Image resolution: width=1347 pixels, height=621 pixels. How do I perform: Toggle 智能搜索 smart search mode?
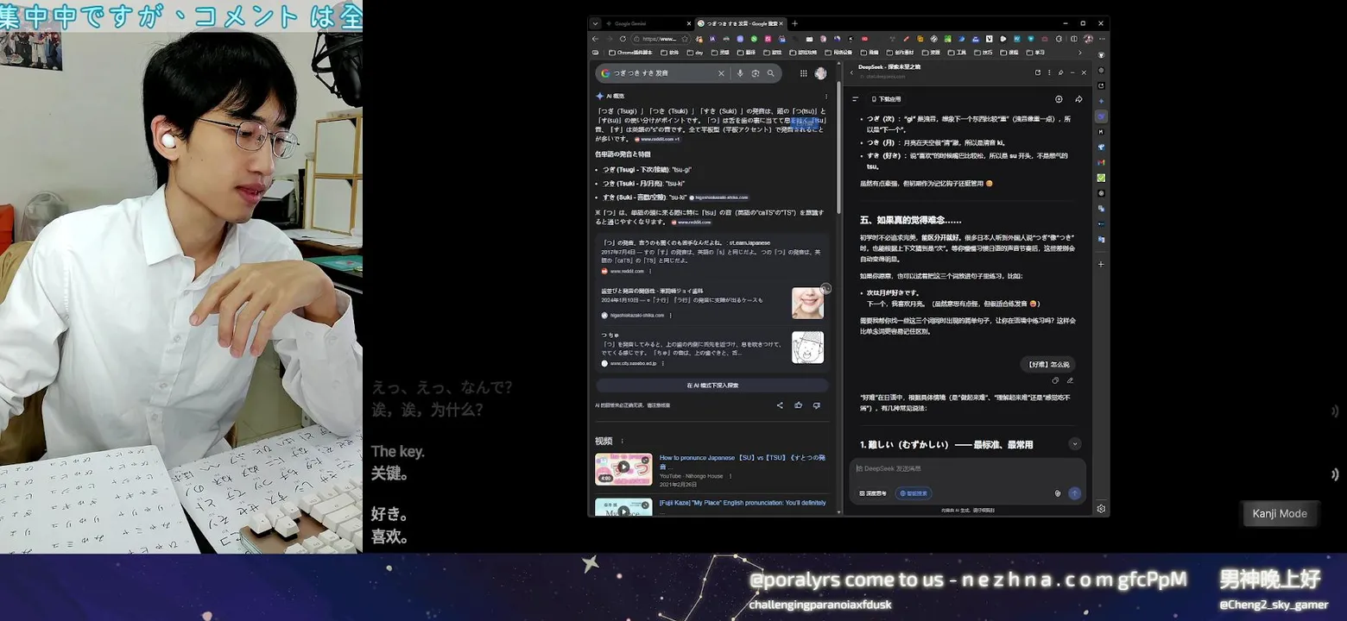(x=914, y=493)
